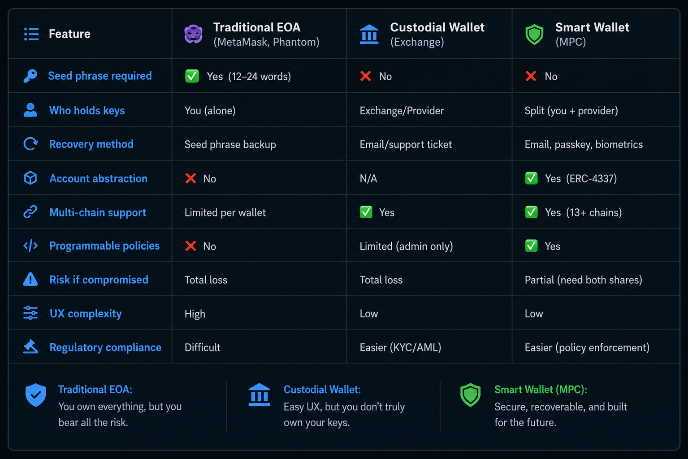Click the green check next to Yes (12–24 words)

(192, 76)
